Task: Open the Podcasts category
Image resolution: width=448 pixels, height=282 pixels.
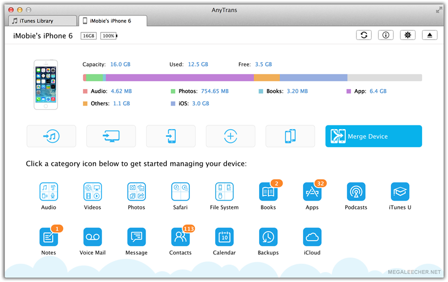Action: [356, 192]
